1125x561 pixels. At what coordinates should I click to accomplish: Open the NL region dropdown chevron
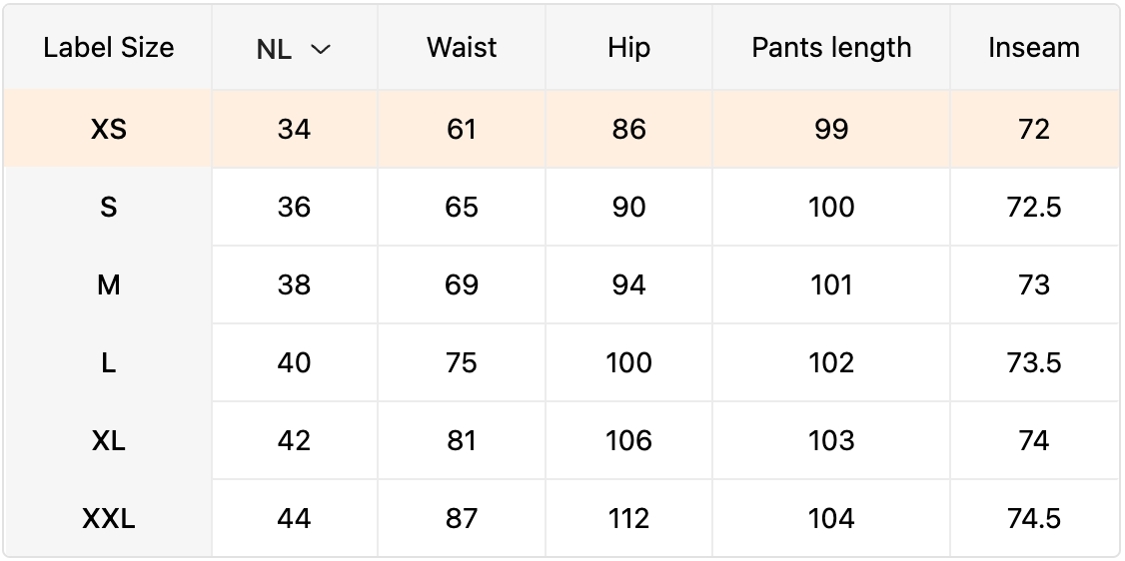pos(320,49)
